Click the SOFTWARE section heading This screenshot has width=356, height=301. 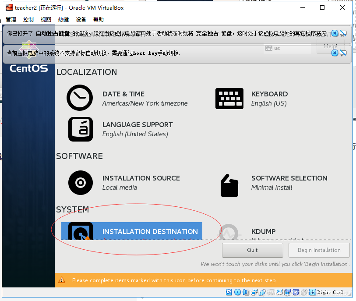click(x=79, y=156)
